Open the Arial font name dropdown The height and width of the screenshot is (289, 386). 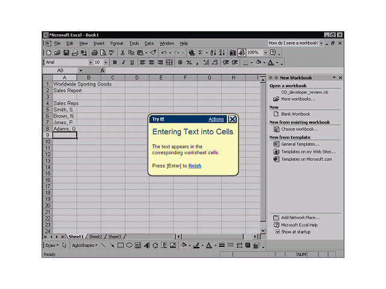tap(90, 63)
